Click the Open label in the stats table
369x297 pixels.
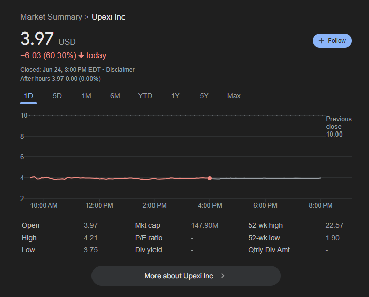click(30, 225)
